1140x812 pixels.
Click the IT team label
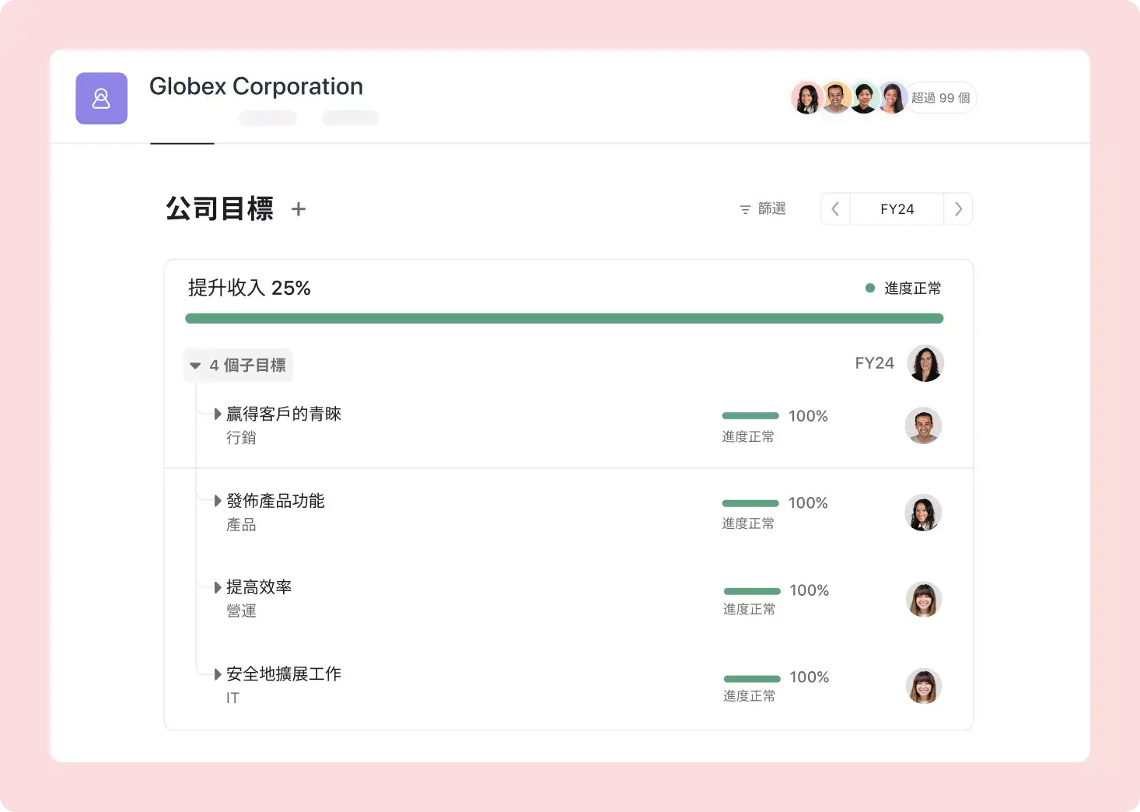pos(233,698)
